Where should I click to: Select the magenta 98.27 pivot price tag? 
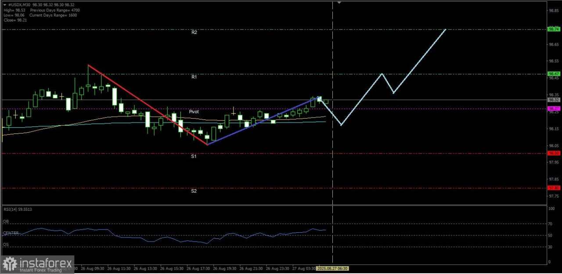click(x=554, y=108)
